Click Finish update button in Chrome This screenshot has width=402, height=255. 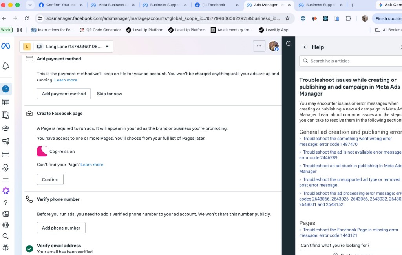pos(387,18)
